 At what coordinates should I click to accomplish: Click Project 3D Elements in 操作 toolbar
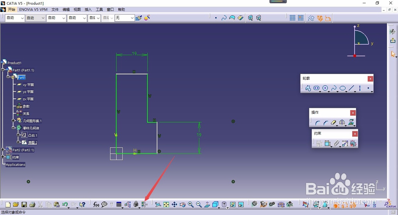pyautogui.click(x=351, y=122)
